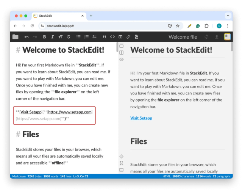Toggle reader mode eye icon
The height and width of the screenshot is (193, 242).
[x=122, y=60]
